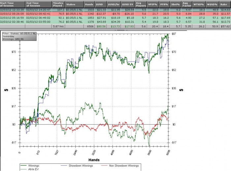Click the $USD column header
Image resolution: width=231 pixels, height=171 pixels.
[101, 4]
